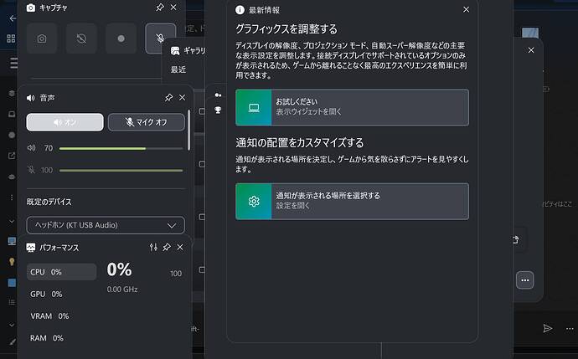This screenshot has width=578, height=359.
Task: Click the list icon in left sidebar
Action: click(x=12, y=302)
